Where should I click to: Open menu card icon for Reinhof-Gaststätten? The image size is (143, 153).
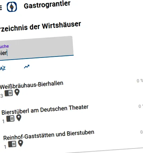click(x=12, y=144)
